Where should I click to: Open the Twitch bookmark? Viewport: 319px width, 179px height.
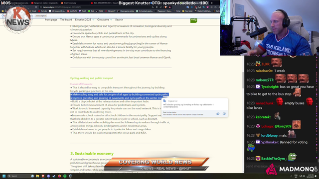[x=83, y=11]
